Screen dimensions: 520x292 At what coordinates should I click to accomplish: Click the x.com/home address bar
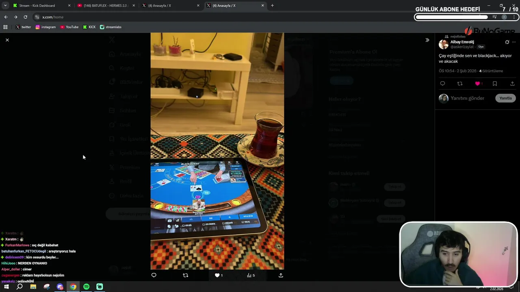pyautogui.click(x=223, y=17)
